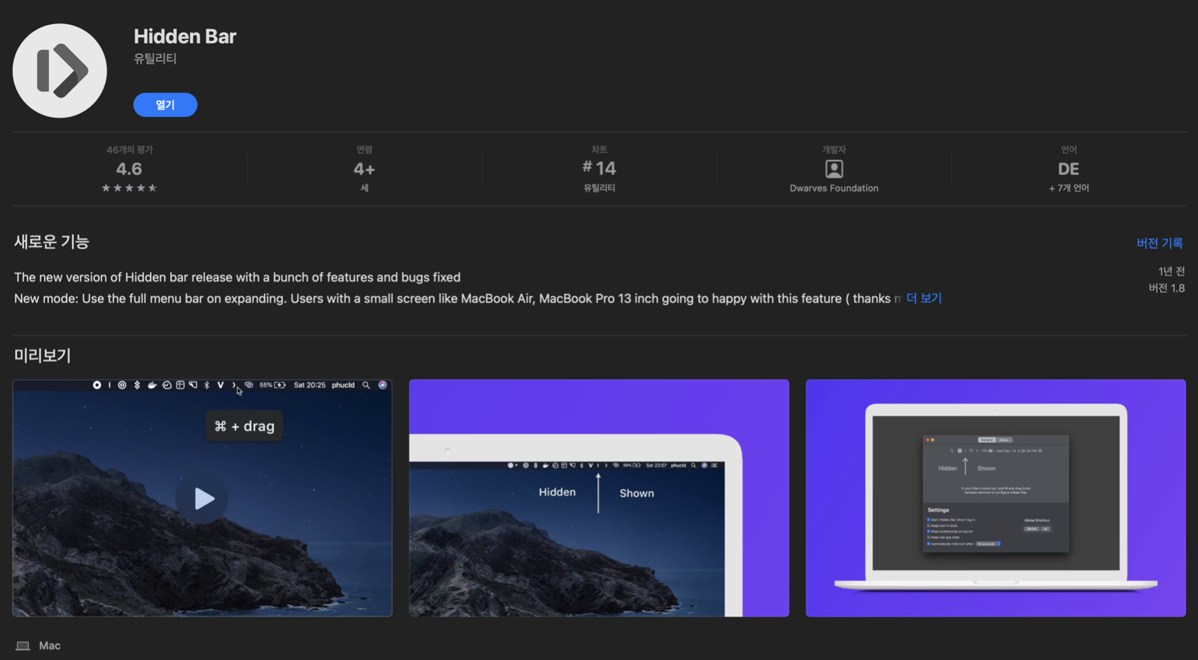Click the 46개의 평가 label
This screenshot has height=660, width=1198.
(x=129, y=149)
